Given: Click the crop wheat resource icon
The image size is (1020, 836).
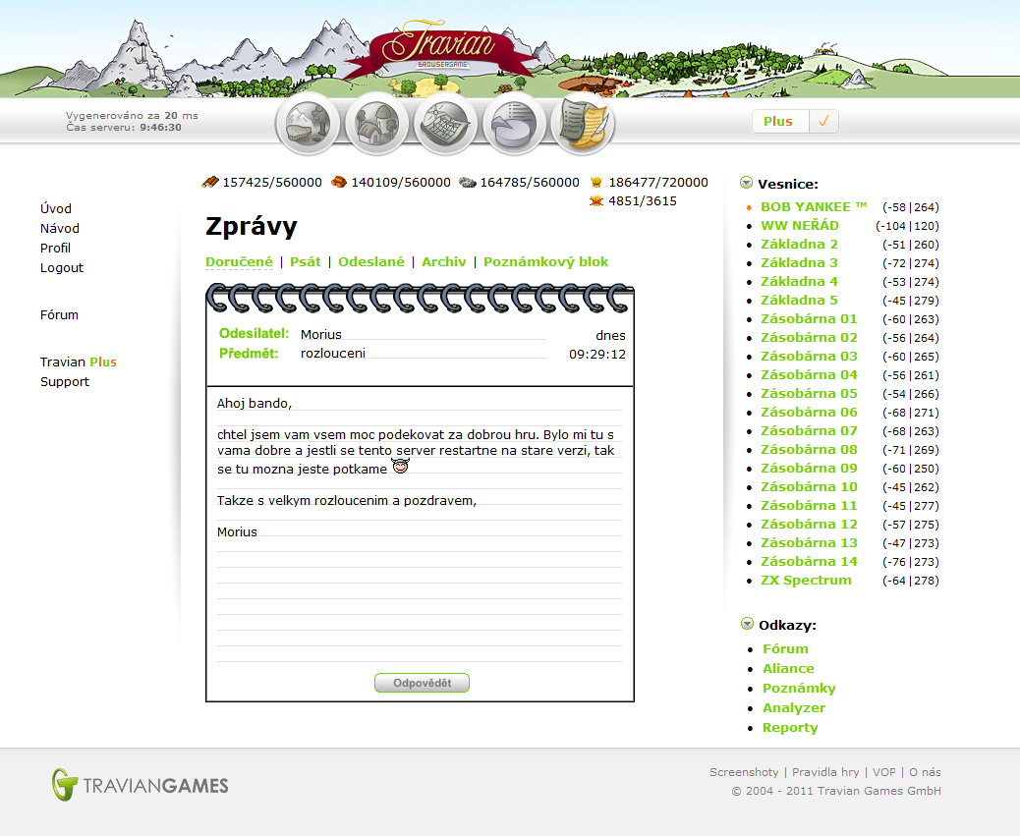Looking at the screenshot, I should [595, 182].
